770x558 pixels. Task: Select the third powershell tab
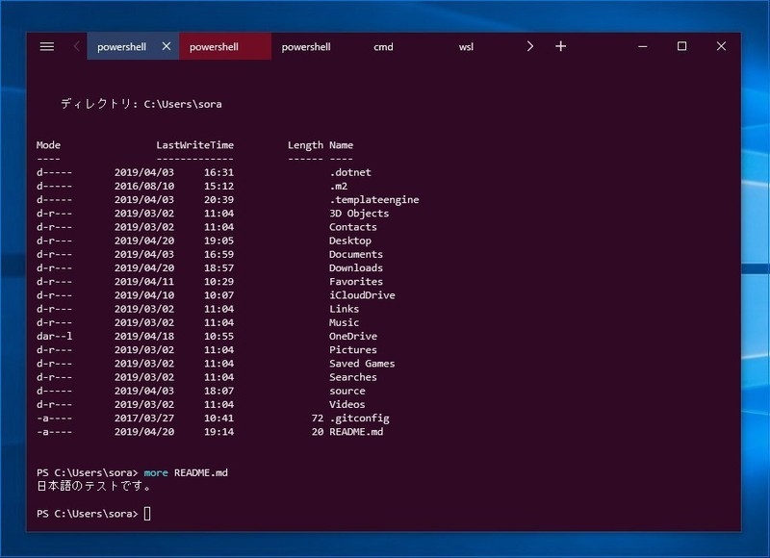(306, 45)
